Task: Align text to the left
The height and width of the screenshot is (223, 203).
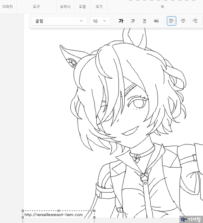Action: point(172,21)
